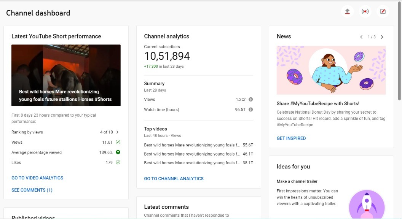Click the 139.6% average percentage value
Screen dimensions: 402x219
pyautogui.click(x=106, y=152)
